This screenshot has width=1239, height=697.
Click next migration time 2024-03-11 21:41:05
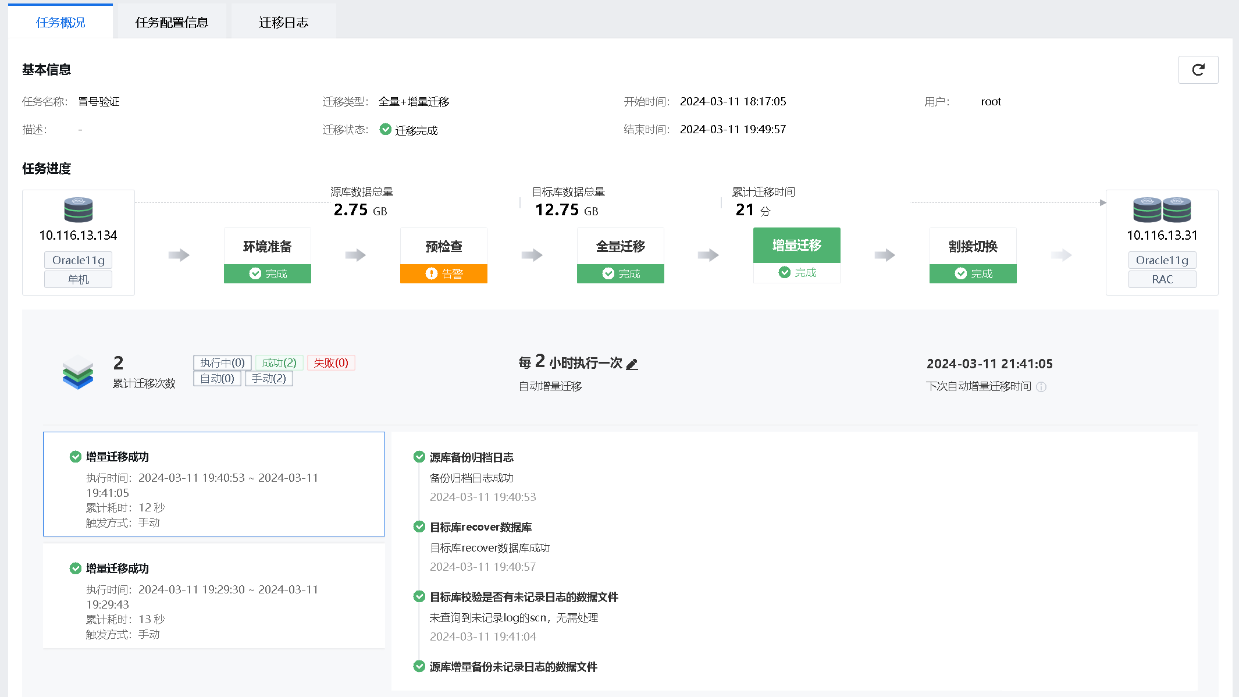[x=989, y=364]
